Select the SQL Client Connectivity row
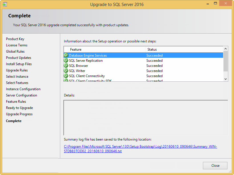234x175 pixels. [144, 76]
